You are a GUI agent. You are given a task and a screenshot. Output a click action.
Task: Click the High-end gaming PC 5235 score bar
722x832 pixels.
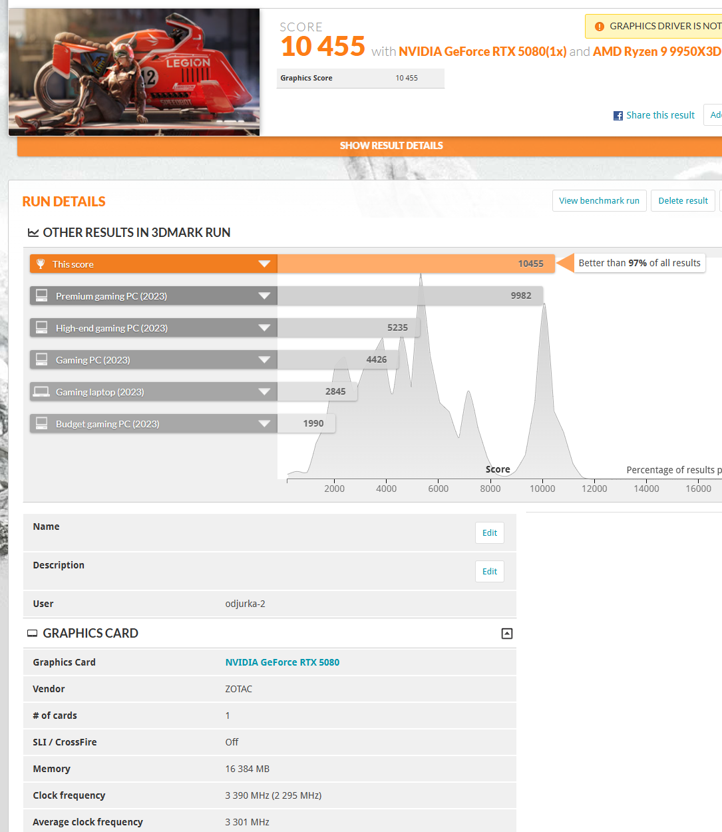pyautogui.click(x=349, y=327)
